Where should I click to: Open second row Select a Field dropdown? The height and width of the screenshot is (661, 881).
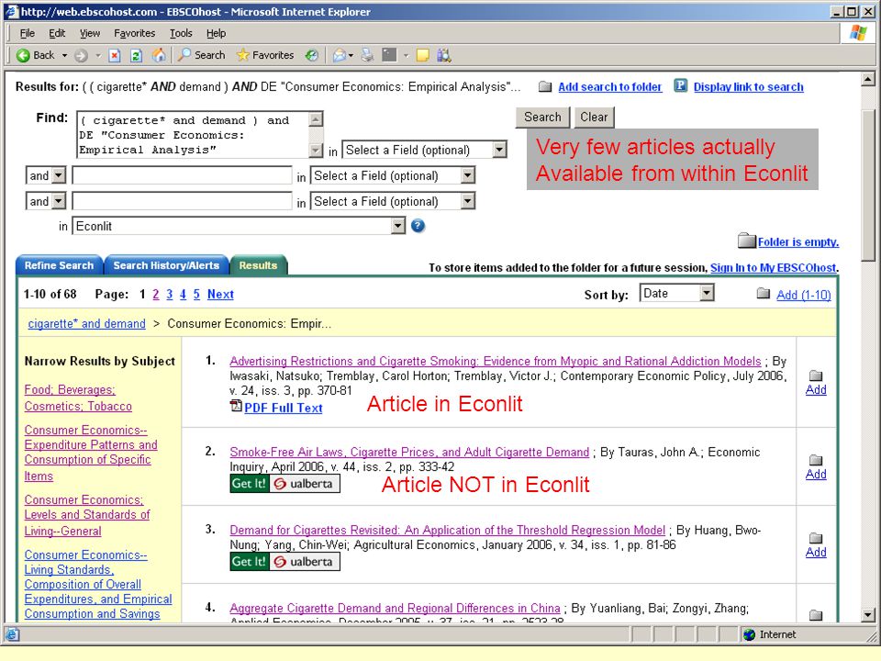click(393, 175)
